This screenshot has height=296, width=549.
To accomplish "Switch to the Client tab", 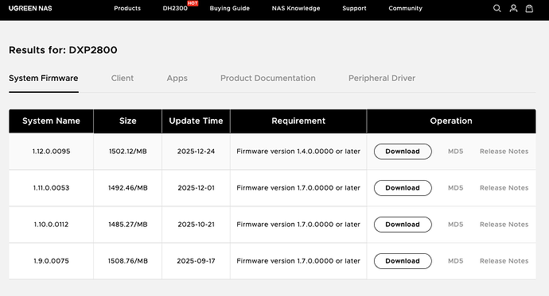I will [x=123, y=79].
